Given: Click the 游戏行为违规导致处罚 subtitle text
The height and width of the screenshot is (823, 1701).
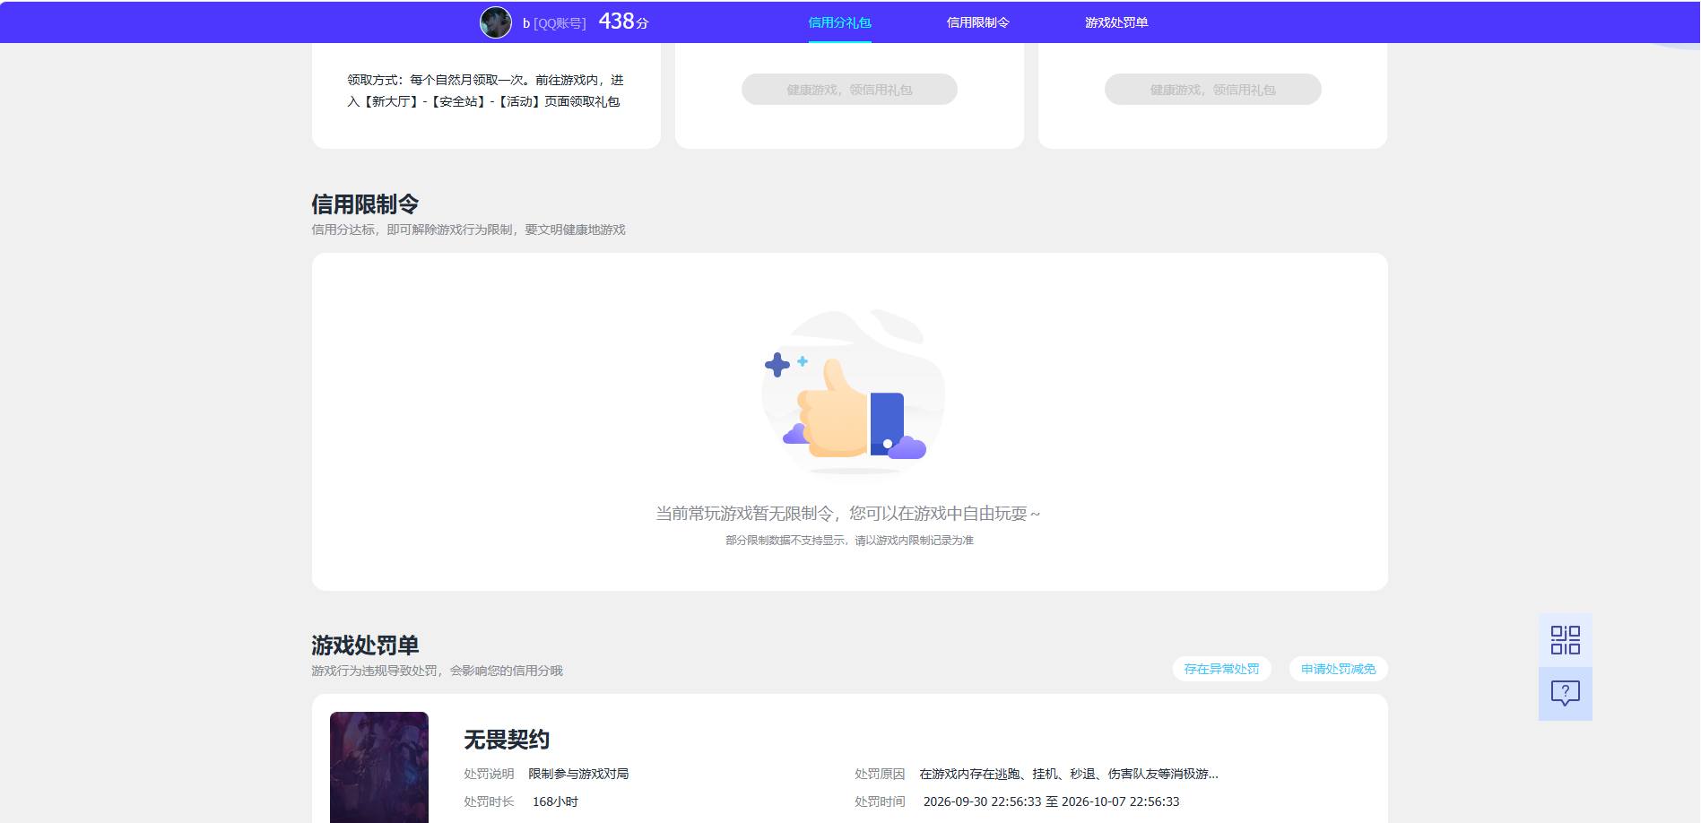Looking at the screenshot, I should [437, 671].
